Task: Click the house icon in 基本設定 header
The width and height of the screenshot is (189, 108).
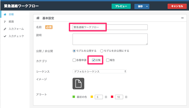Action: point(38,18)
